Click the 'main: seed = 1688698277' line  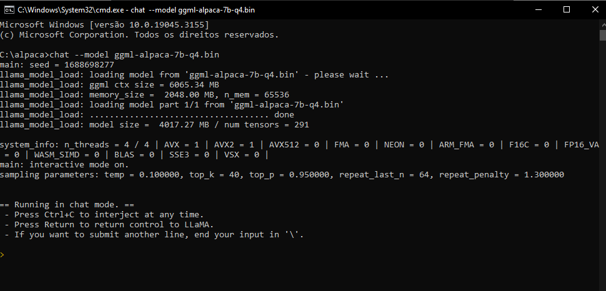(x=57, y=64)
